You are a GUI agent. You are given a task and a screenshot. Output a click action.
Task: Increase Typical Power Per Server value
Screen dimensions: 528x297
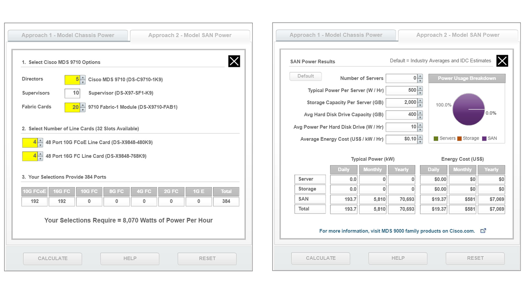420,88
